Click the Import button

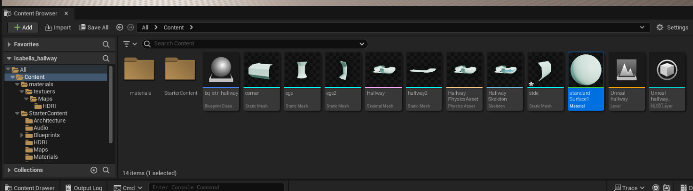(x=58, y=27)
